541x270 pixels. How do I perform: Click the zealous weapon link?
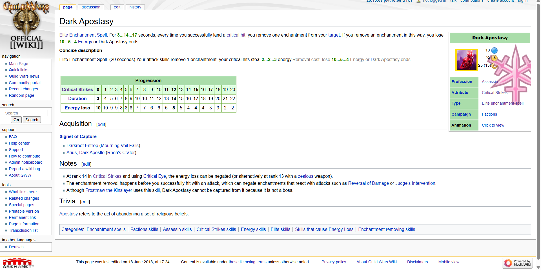coord(305,176)
